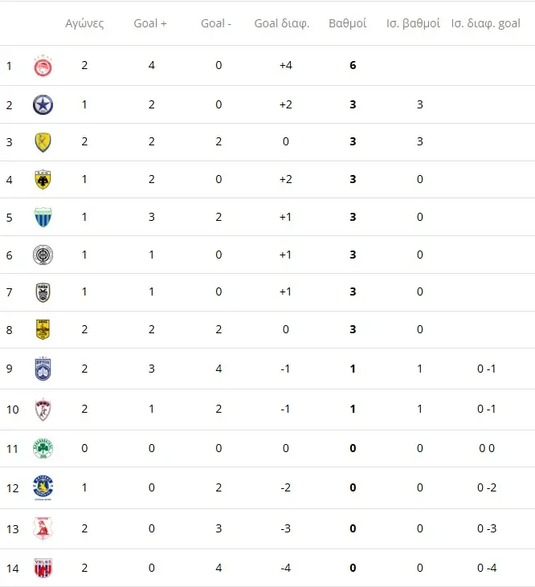Select the Atromitos blue star crest

tap(43, 104)
